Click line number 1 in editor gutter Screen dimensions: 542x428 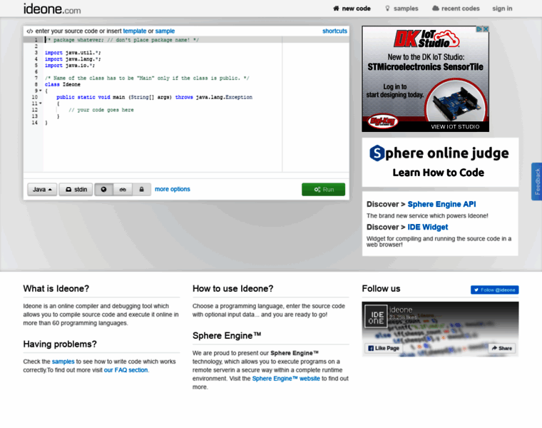[36, 40]
